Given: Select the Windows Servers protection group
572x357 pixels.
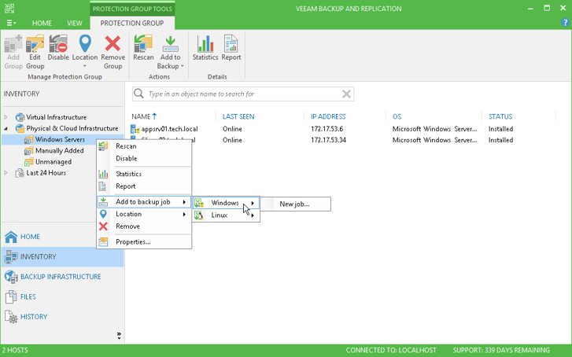Looking at the screenshot, I should (60, 139).
